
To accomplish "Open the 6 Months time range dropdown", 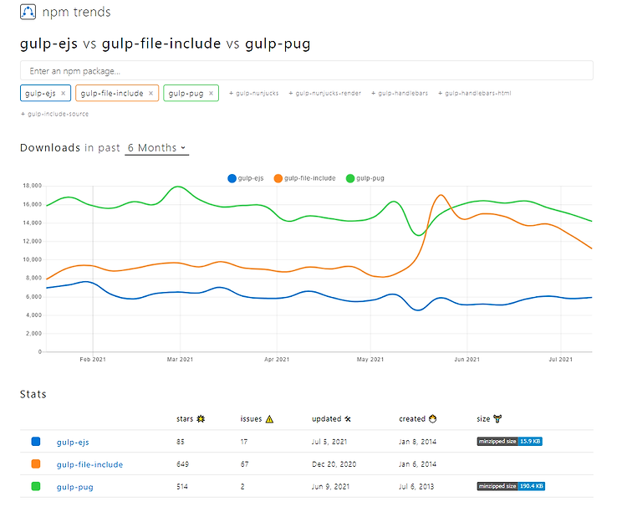I will 157,148.
